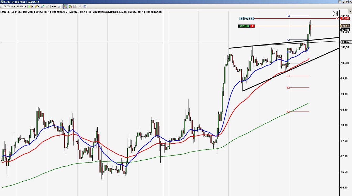Click the vertical scrollbar up arrow
Image resolution: width=352 pixels, height=196 pixels.
[350, 12]
